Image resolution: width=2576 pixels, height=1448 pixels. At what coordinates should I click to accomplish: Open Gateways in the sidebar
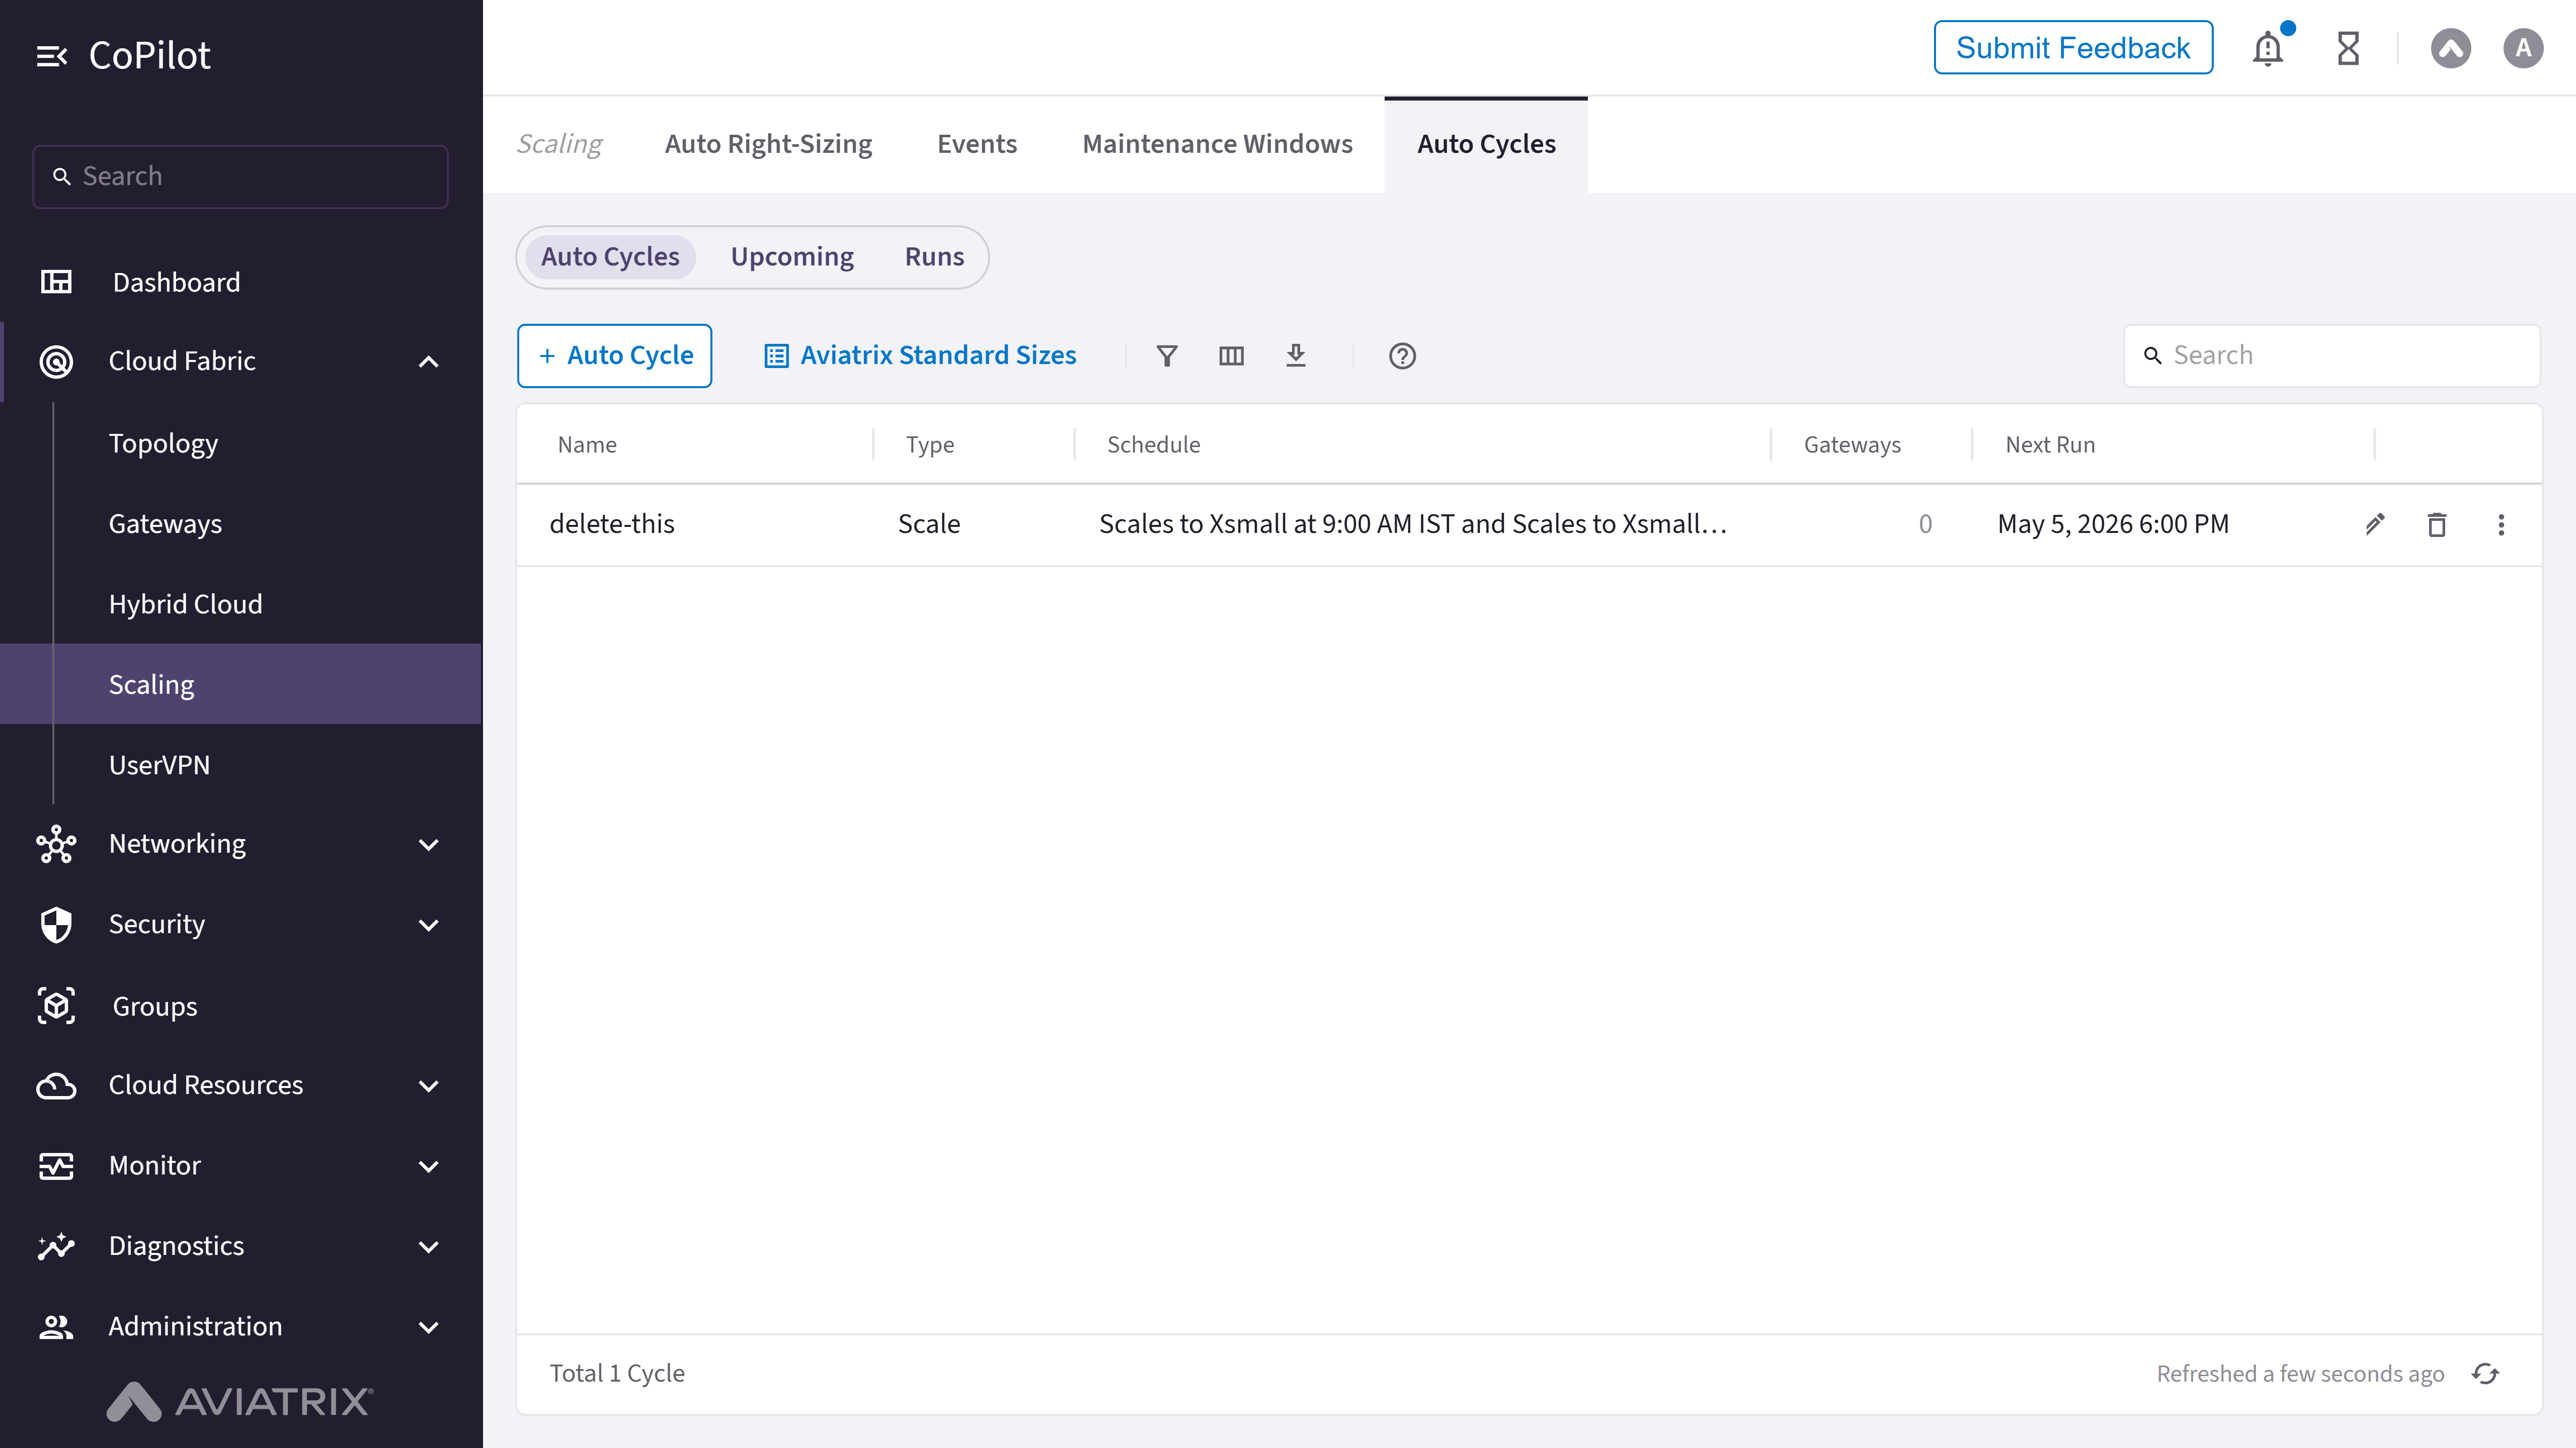coord(165,523)
